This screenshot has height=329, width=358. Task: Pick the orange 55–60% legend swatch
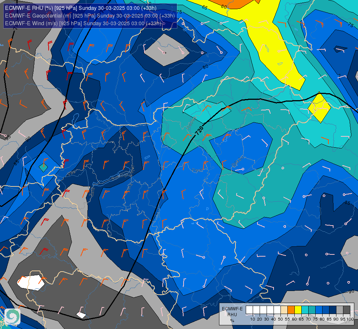tap(291, 310)
